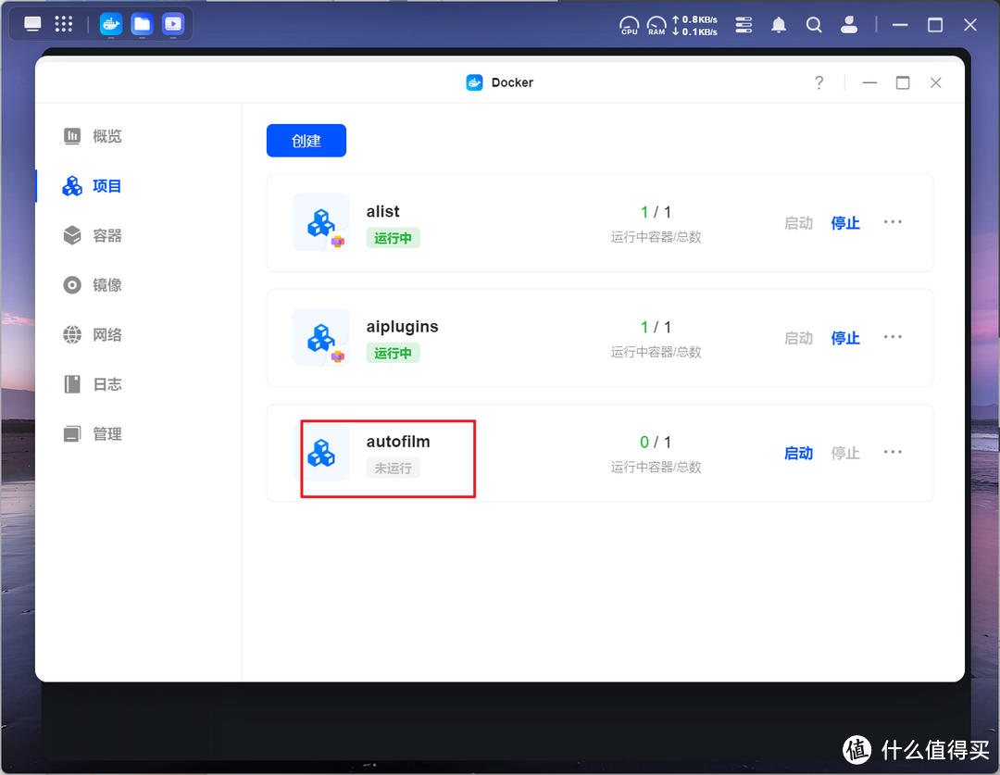Click the CPU monitor icon in the top bar
Viewport: 1000px width, 775px height.
pyautogui.click(x=629, y=25)
